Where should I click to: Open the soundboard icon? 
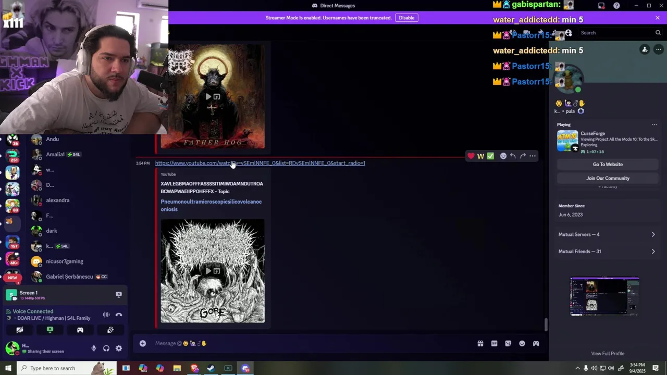pos(110,330)
